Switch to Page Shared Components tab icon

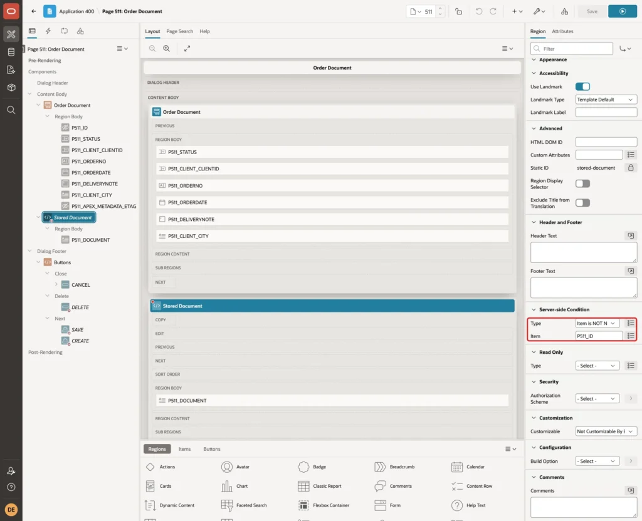click(80, 31)
